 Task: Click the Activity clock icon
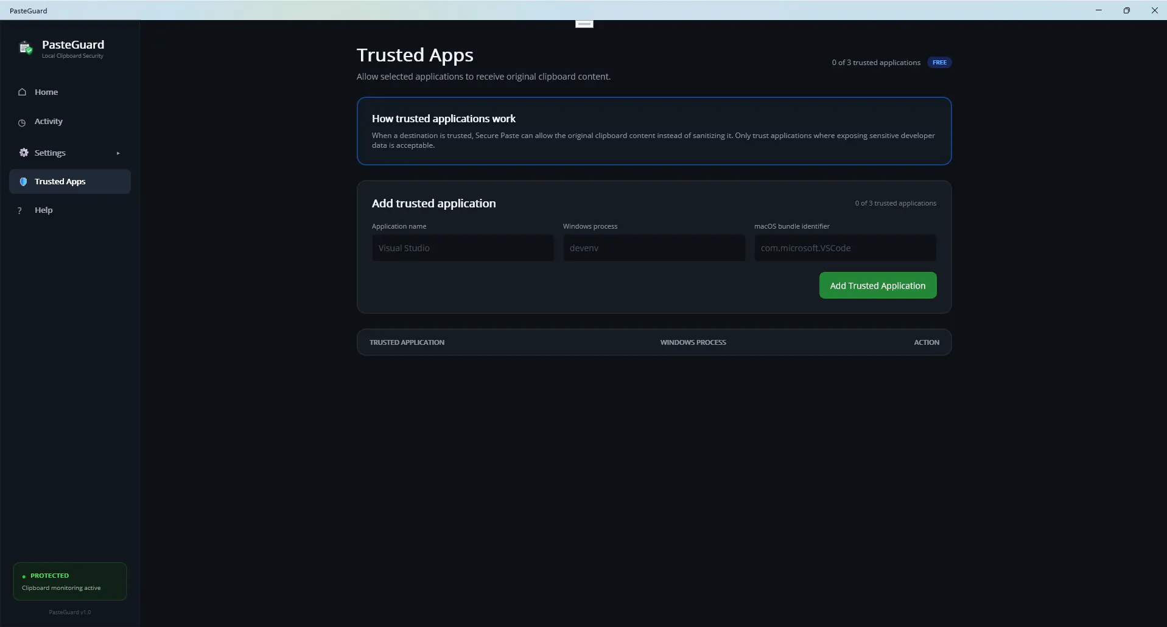(22, 122)
